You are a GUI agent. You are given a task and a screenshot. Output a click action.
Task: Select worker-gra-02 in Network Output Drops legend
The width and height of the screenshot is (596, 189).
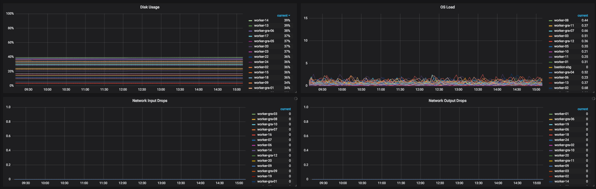564,145
